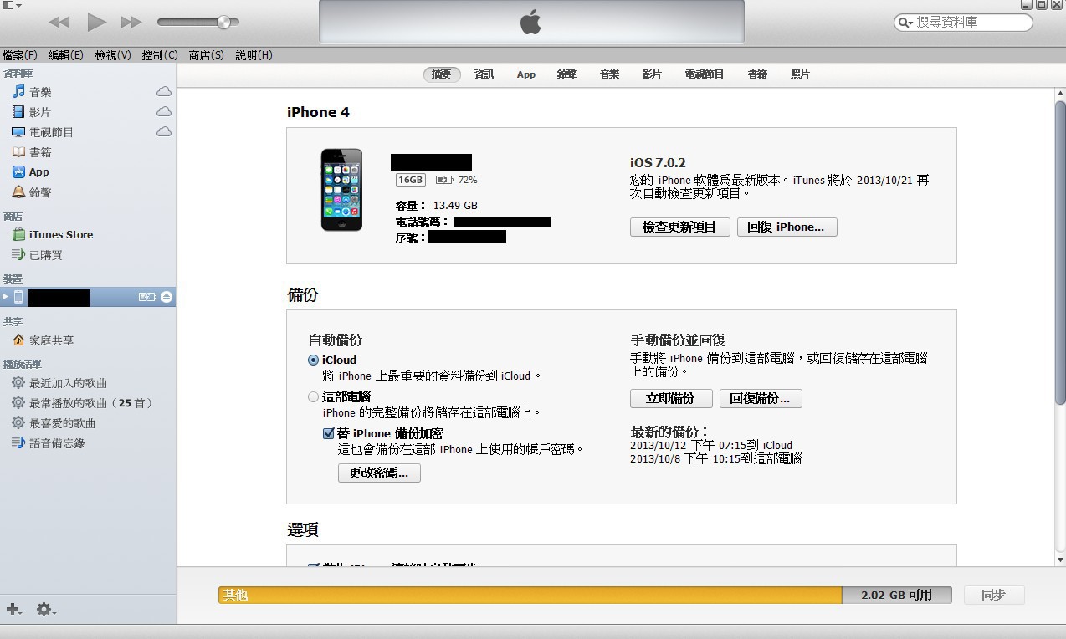Click the iCloud icon next to 影片
This screenshot has width=1066, height=639.
tap(164, 111)
